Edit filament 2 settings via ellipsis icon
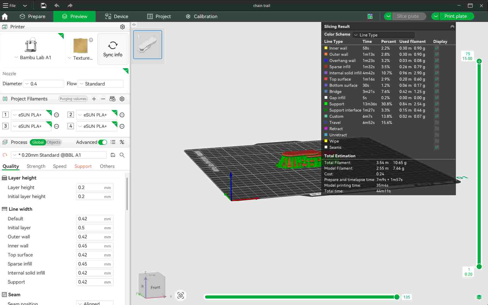 coord(122,115)
